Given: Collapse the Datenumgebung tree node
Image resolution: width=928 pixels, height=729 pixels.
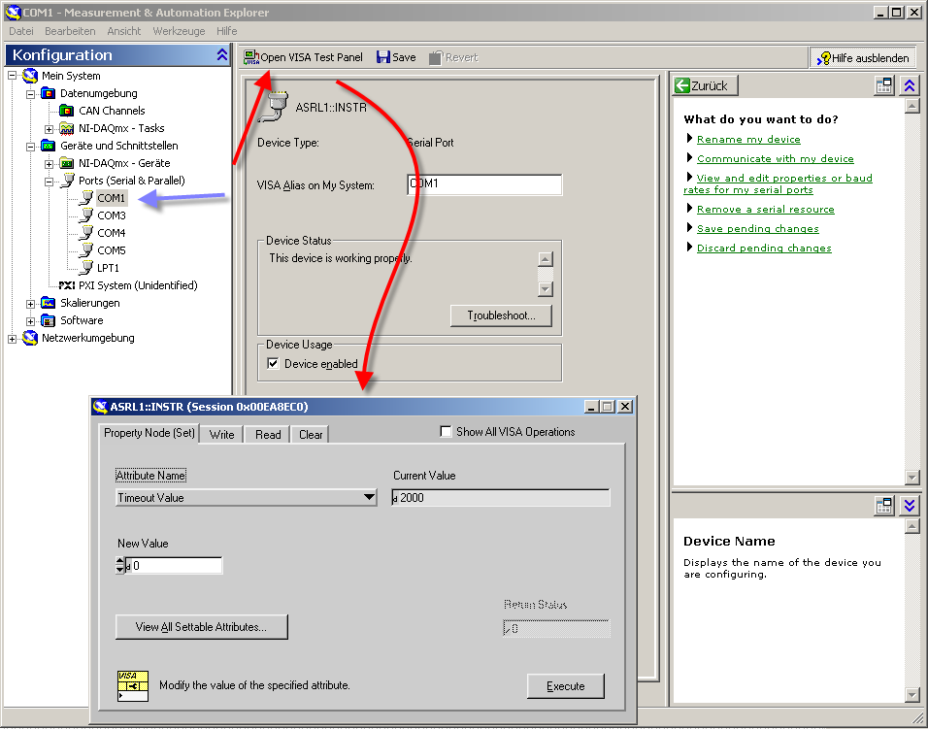Looking at the screenshot, I should (x=31, y=93).
